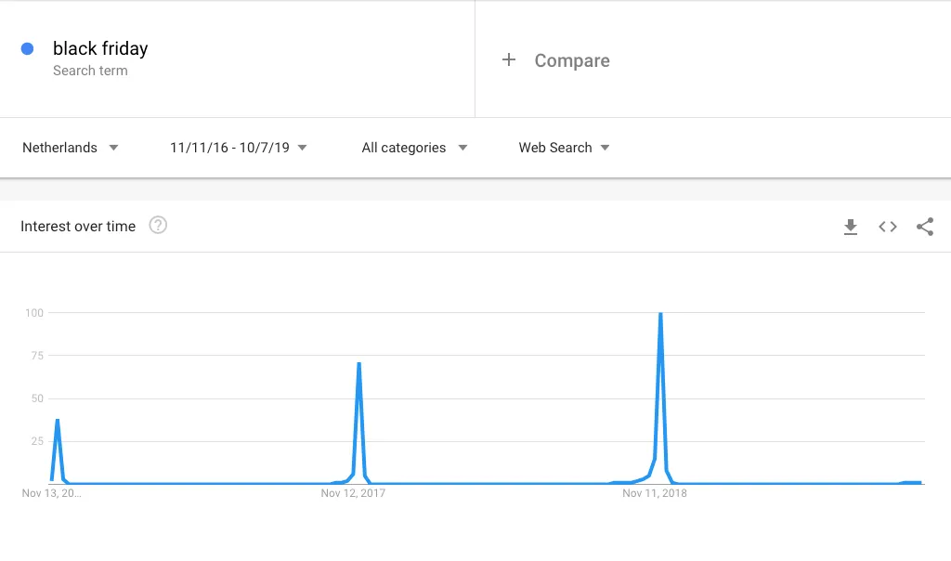
Task: Click the 2018 peak at 100
Action: 660,313
